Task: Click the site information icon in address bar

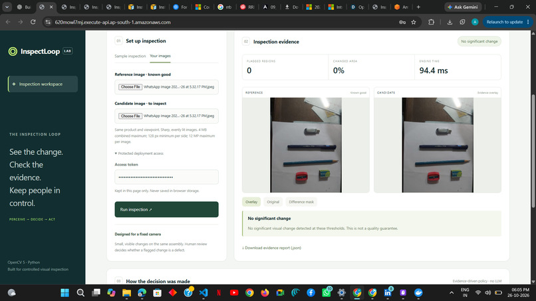Action: (x=48, y=22)
